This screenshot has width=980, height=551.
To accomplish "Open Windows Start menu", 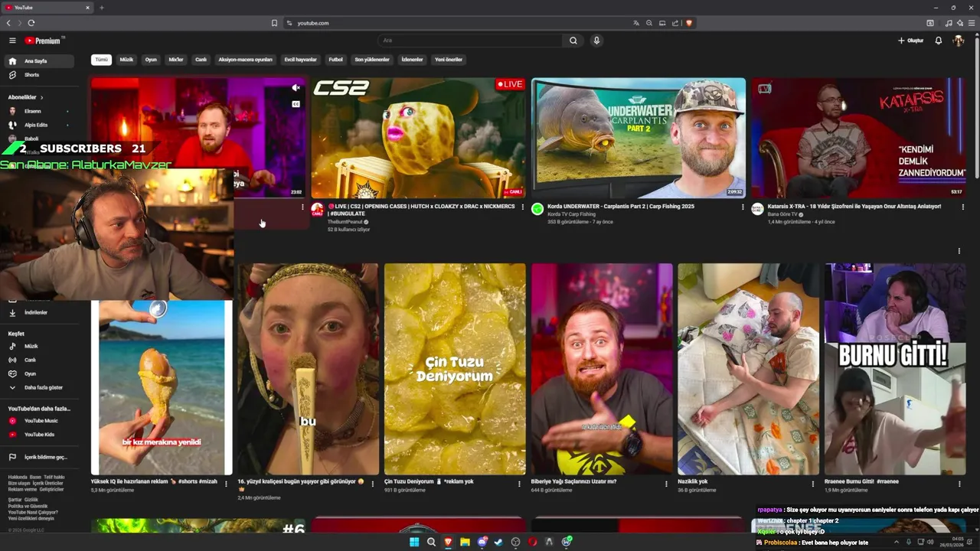I will click(x=414, y=542).
